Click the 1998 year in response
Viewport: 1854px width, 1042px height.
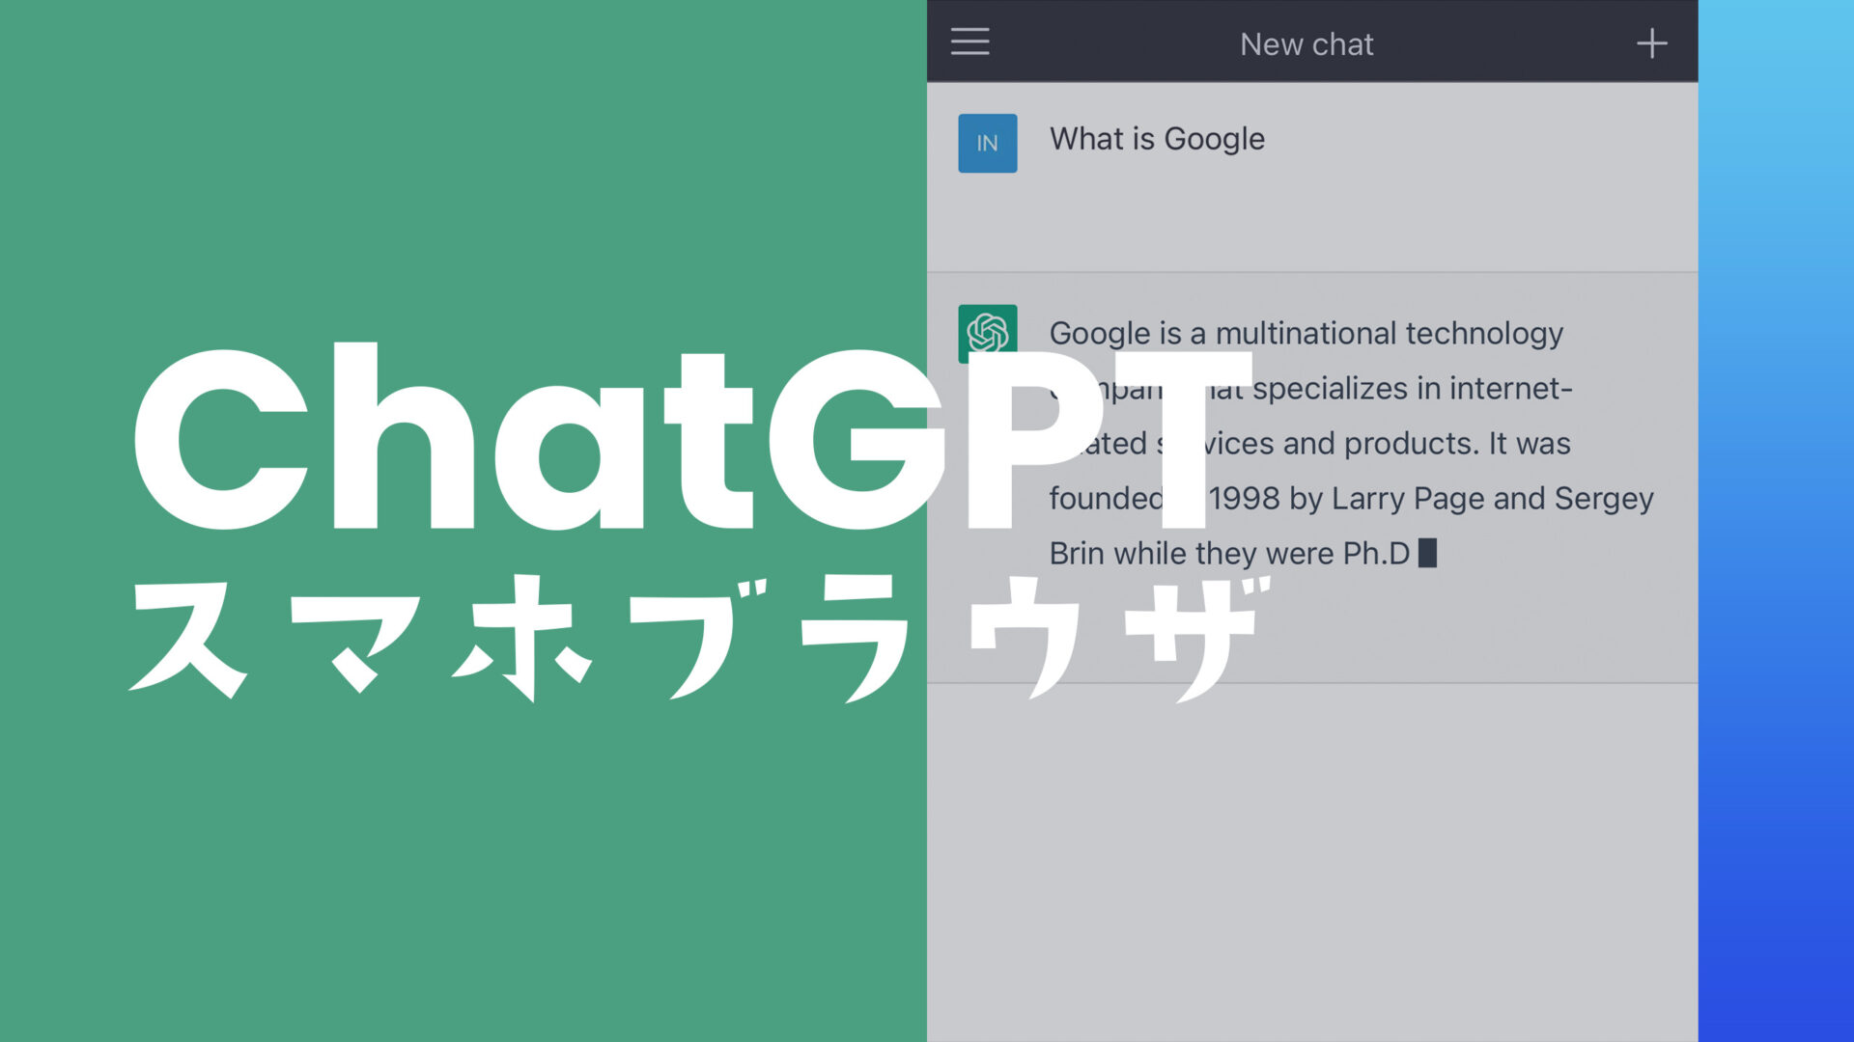(x=1244, y=499)
